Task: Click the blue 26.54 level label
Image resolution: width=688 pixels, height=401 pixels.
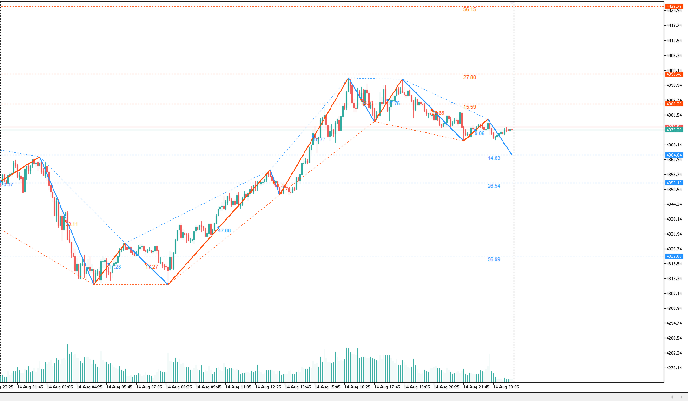Action: pos(494,186)
